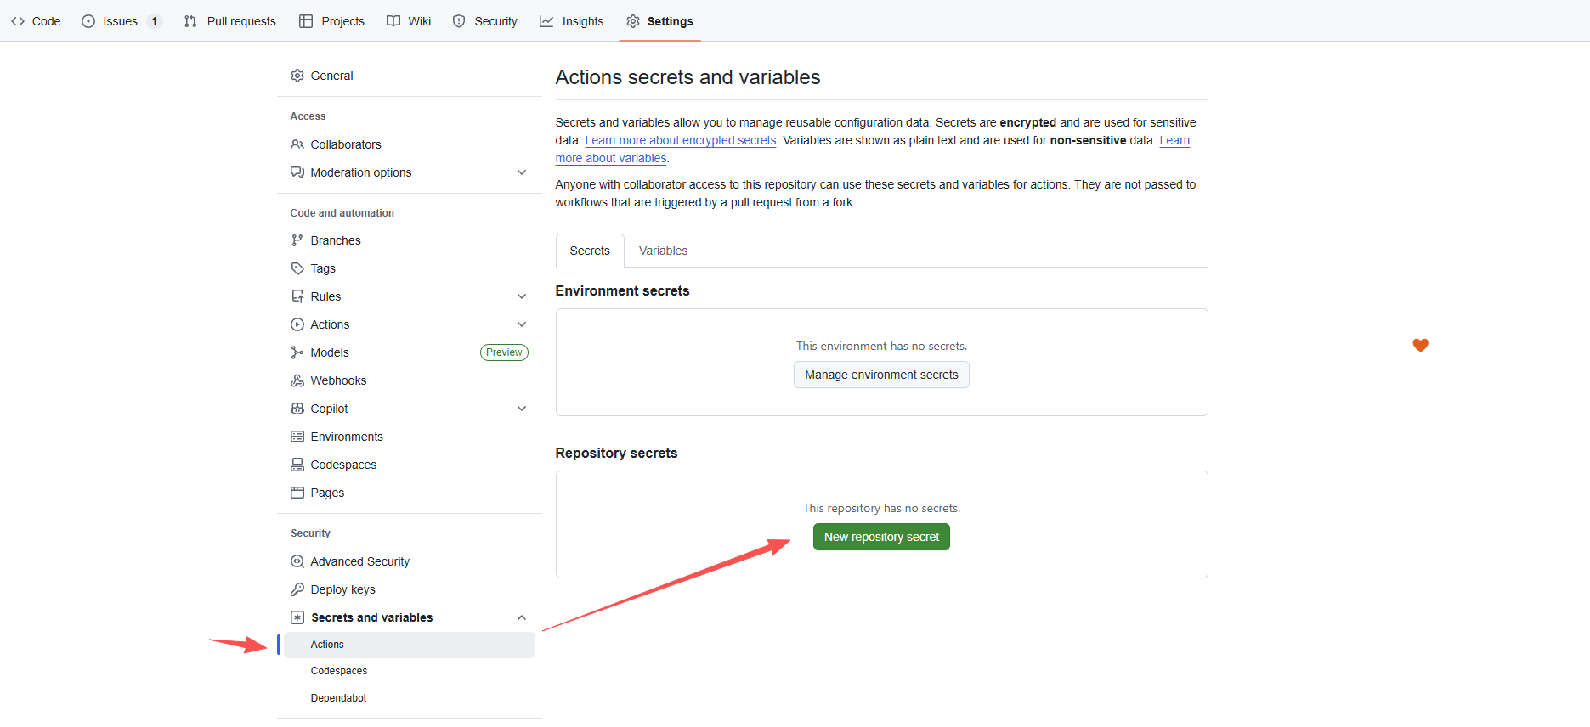Switch to the Variables tab
Screen dimensions: 1590x727
point(663,251)
